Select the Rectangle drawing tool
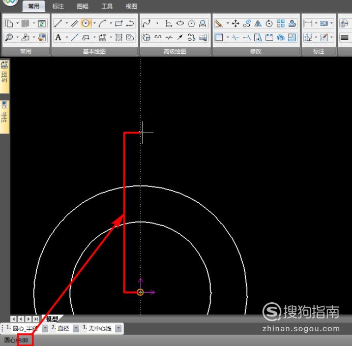Viewport: 352px width, 346px height. (x=119, y=23)
